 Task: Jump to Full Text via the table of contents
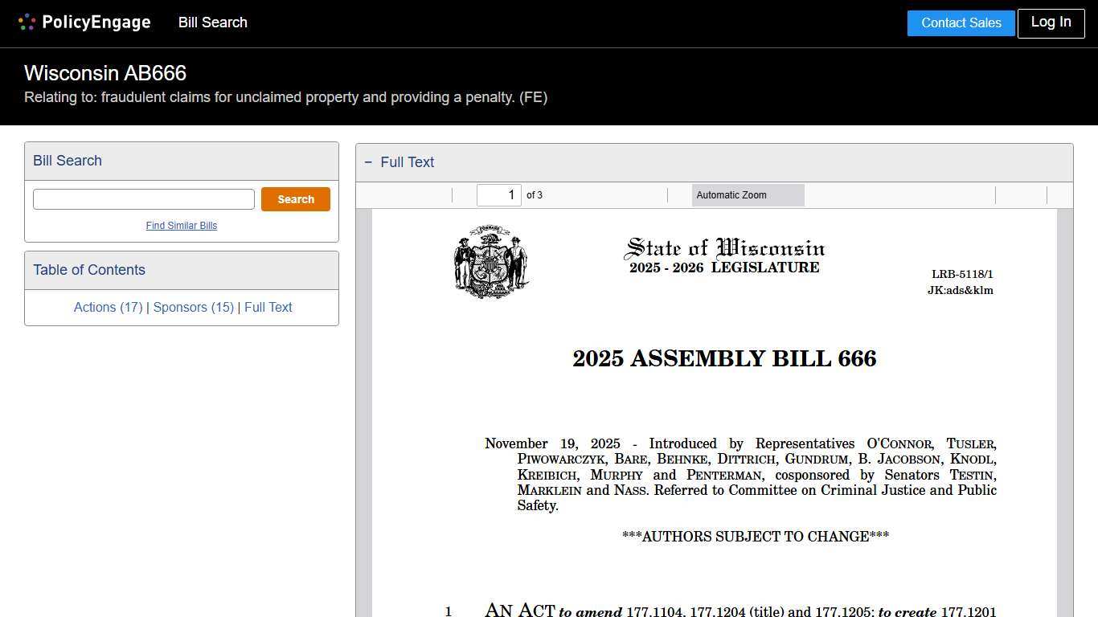(268, 307)
